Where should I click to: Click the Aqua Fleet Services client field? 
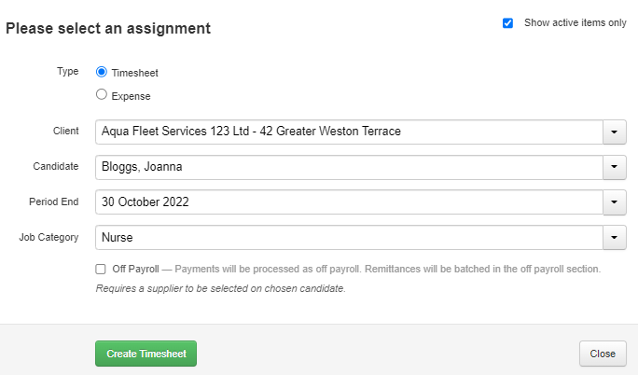point(349,132)
